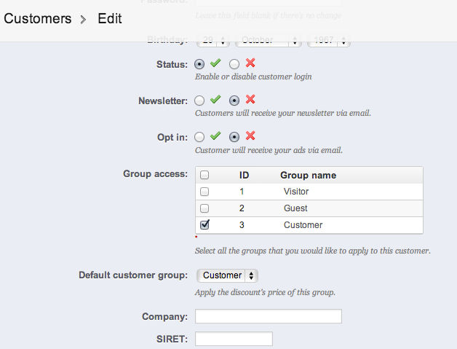Image resolution: width=457 pixels, height=349 pixels.
Task: Click the green checkmark icon for Newsletter
Action: click(215, 100)
